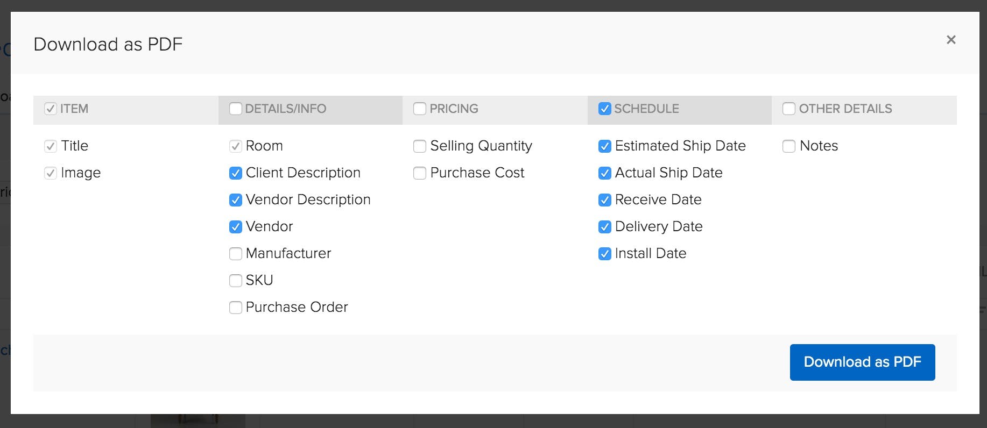Click the Download as PDF button

point(862,362)
